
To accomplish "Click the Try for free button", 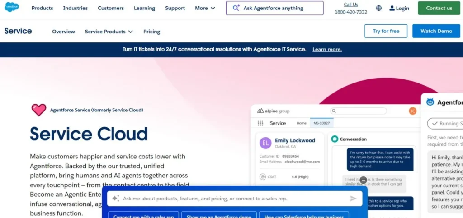I will (x=386, y=31).
